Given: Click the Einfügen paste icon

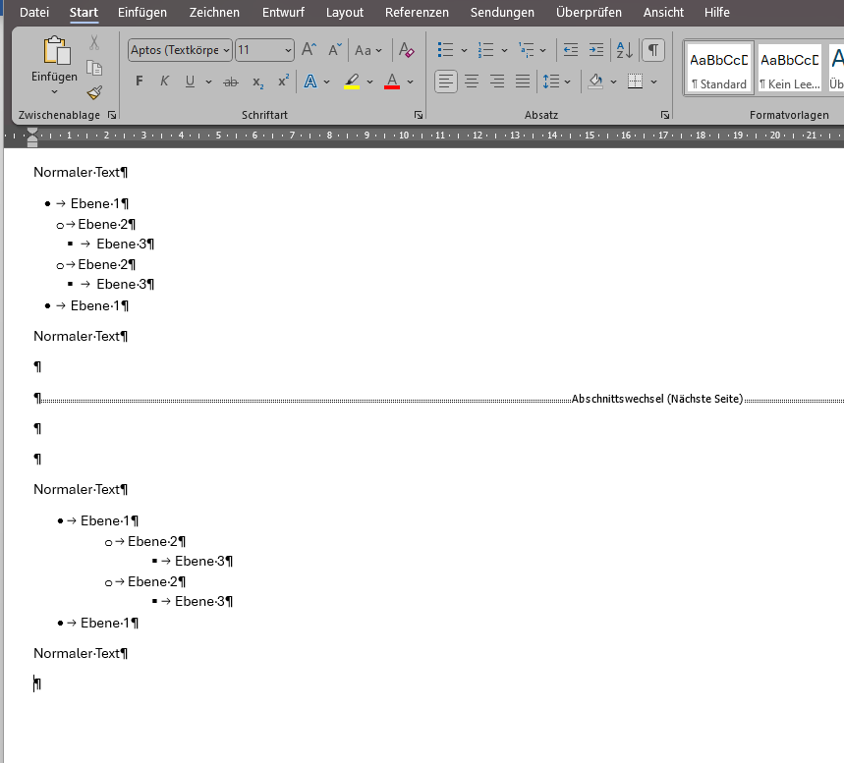Looking at the screenshot, I should point(56,51).
